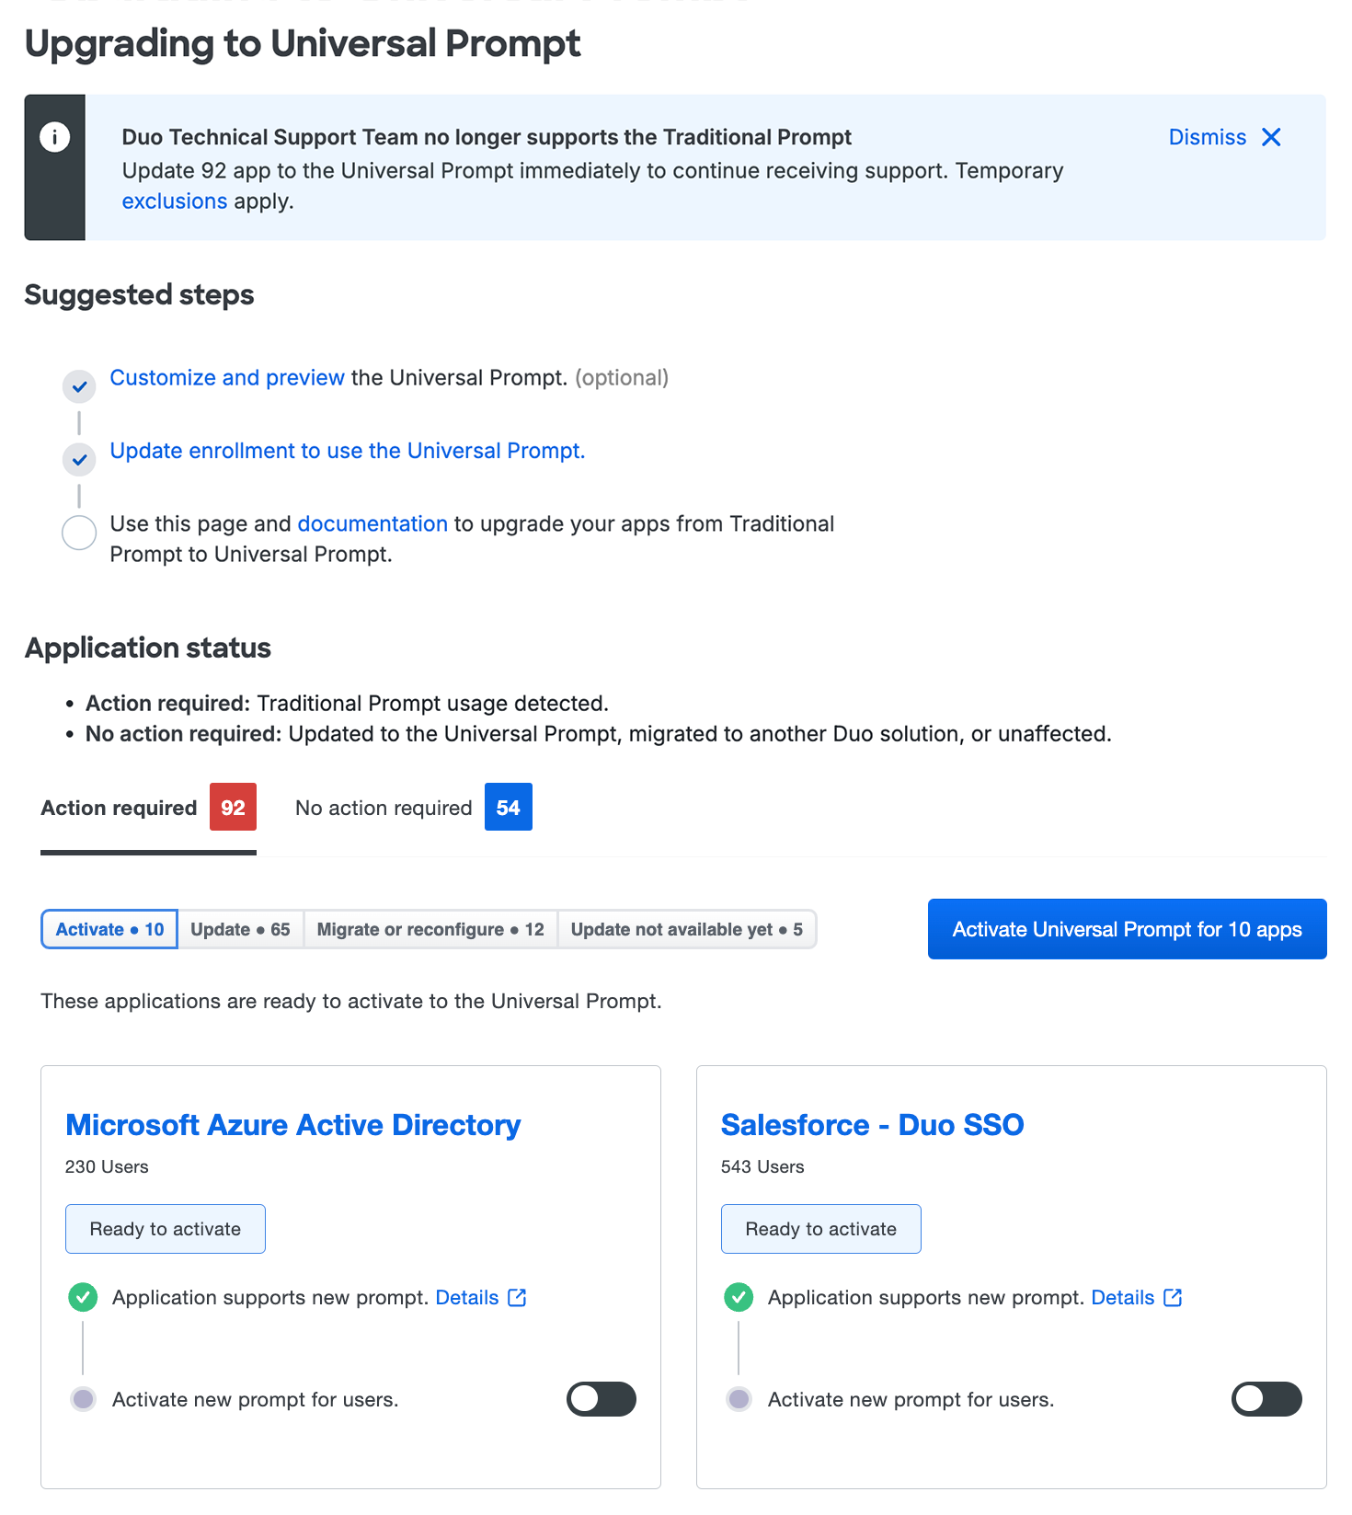1352x1515 pixels.
Task: Open the documentation link
Action: 372,523
